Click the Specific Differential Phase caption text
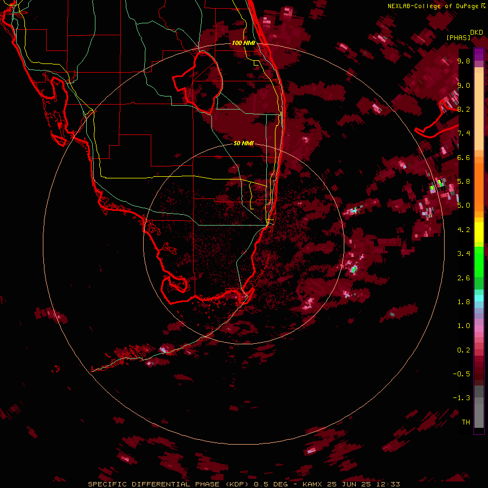The height and width of the screenshot is (488, 488). click(x=243, y=484)
